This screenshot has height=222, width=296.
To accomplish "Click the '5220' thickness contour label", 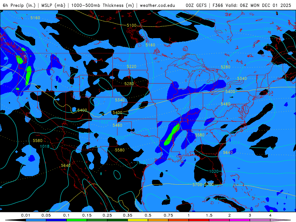I will pyautogui.click(x=131, y=67).
